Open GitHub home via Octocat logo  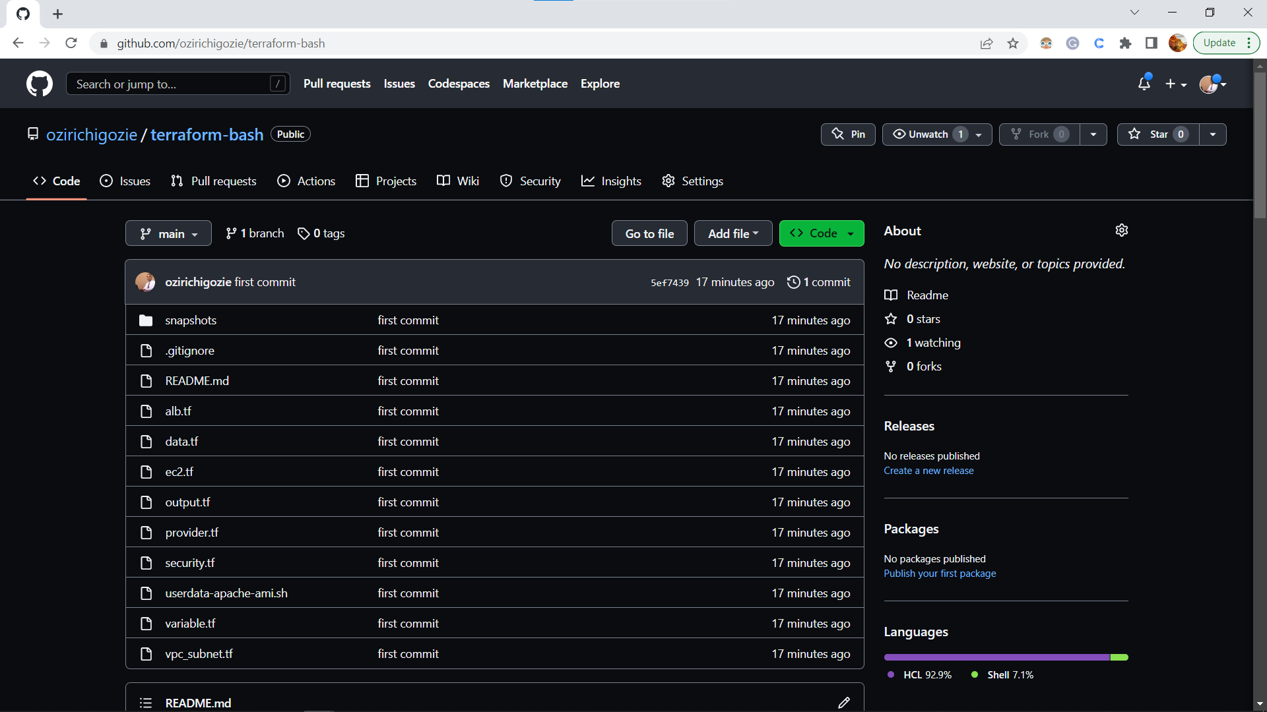point(40,84)
